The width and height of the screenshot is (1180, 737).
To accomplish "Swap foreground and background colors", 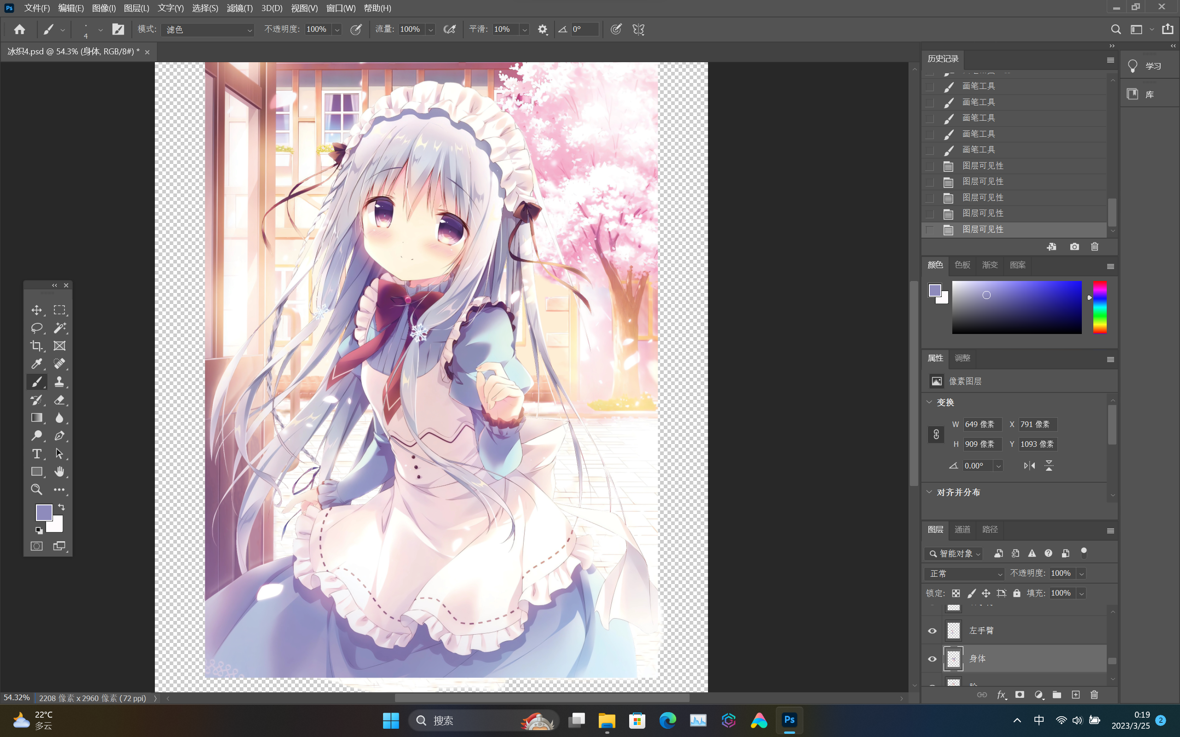I will pos(61,508).
